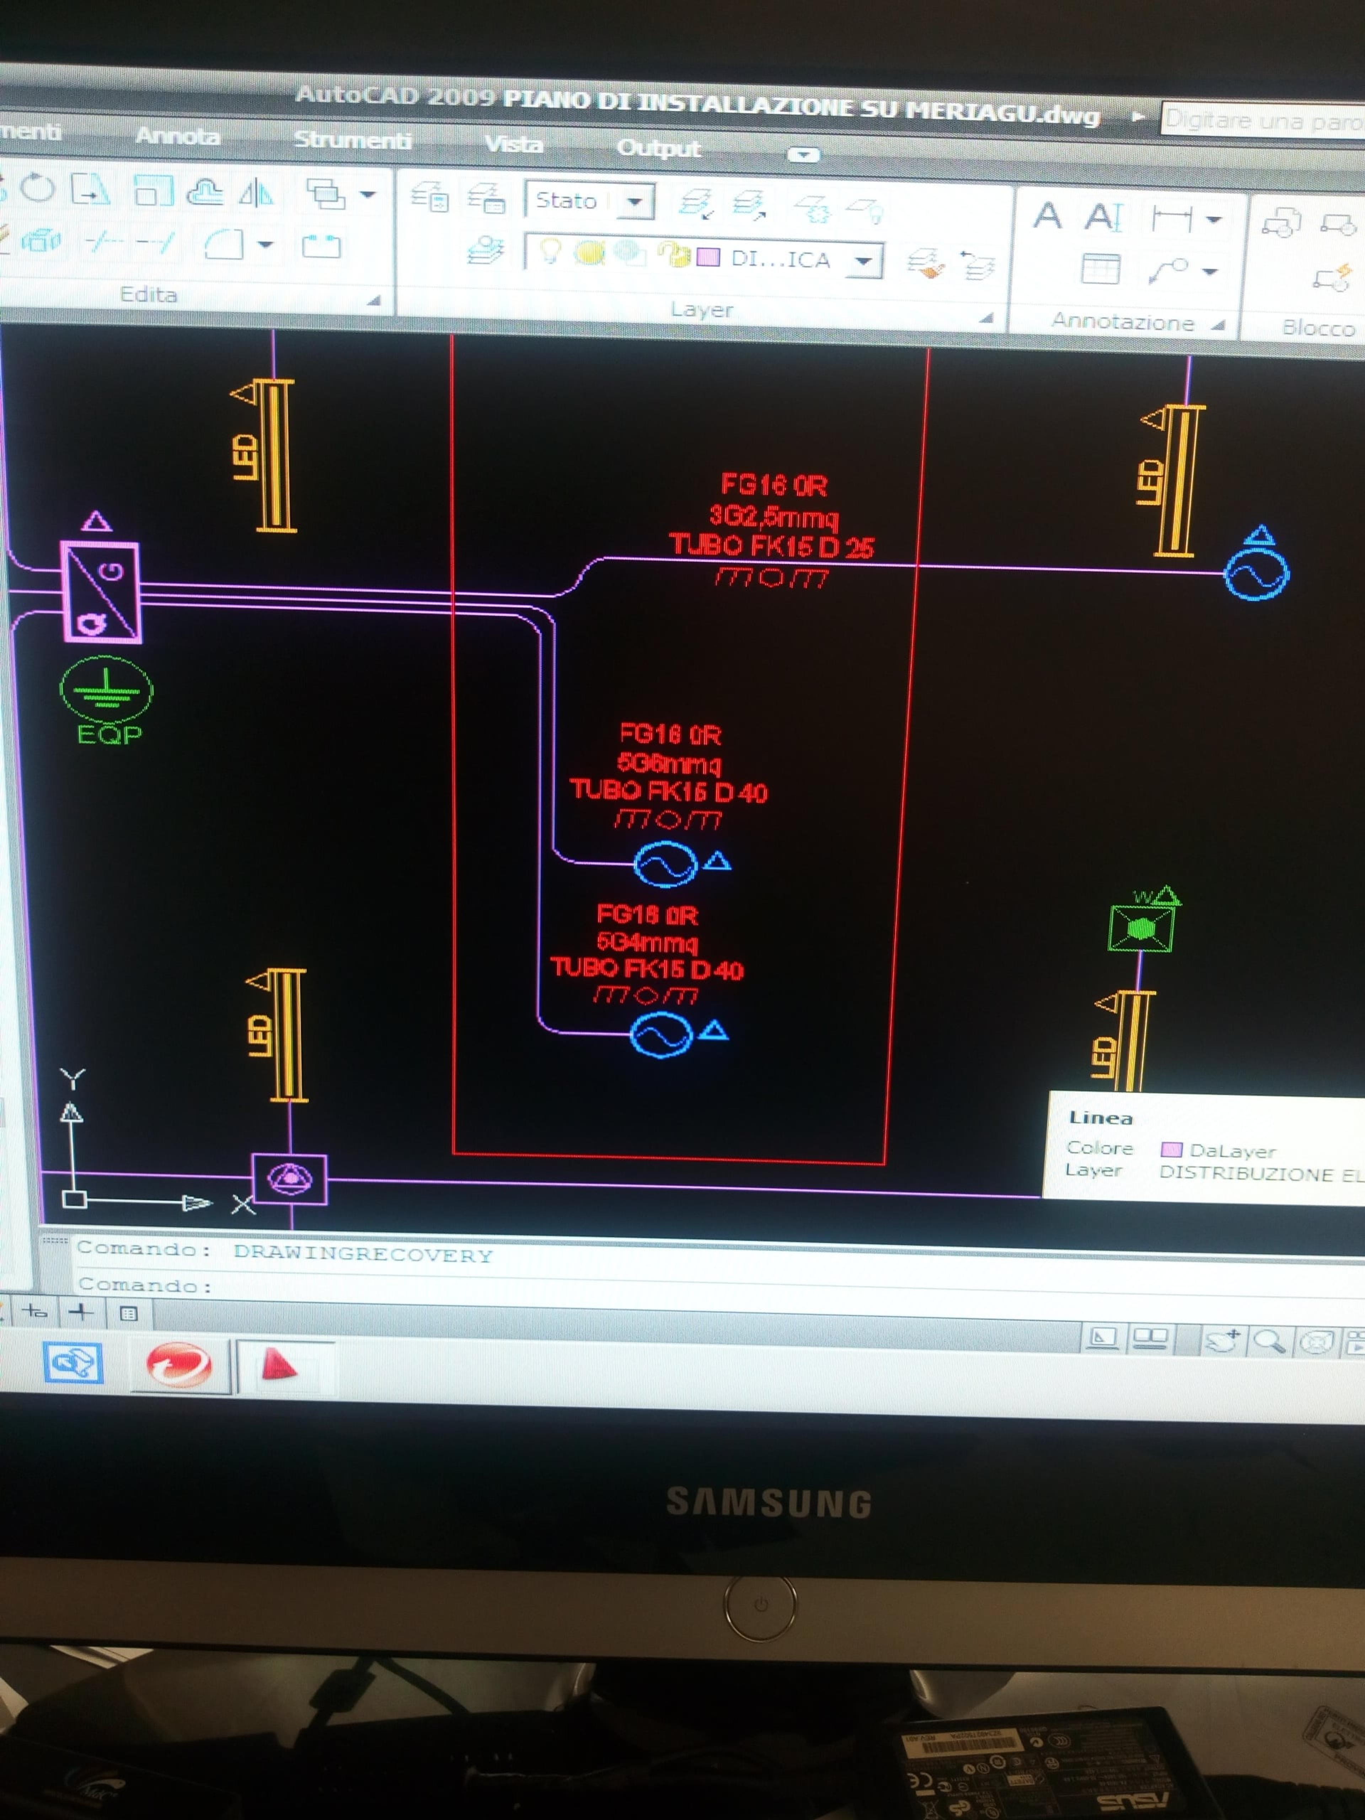Click the Zoom magnifier in status bar

(1268, 1341)
